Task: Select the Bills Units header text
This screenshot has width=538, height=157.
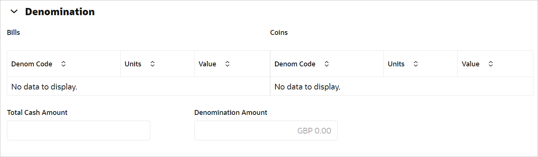Action: (x=133, y=64)
